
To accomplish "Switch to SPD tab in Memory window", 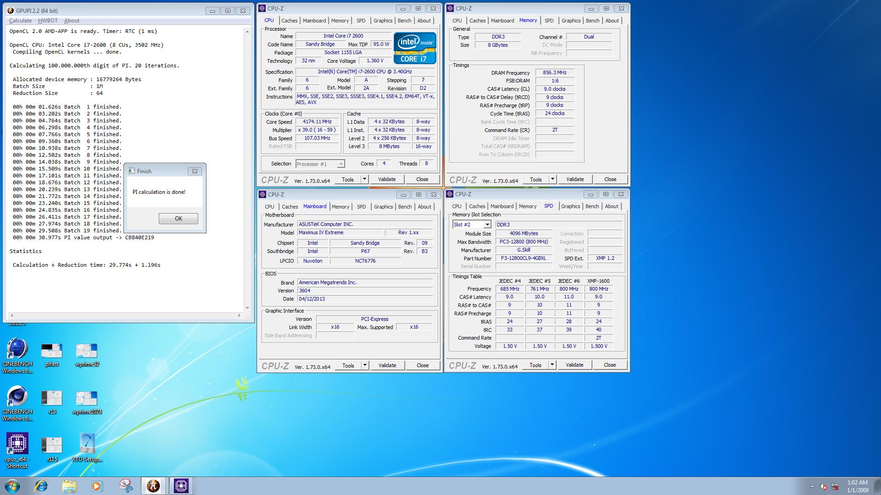I will coord(549,21).
